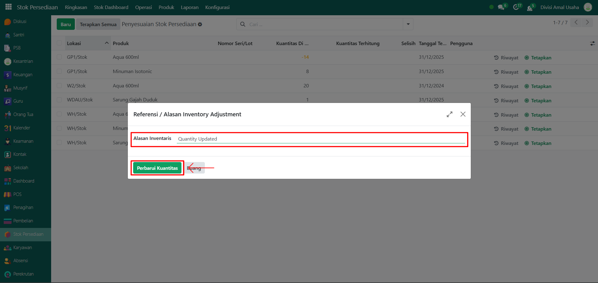Click the Buang button
The width and height of the screenshot is (598, 283).
[x=194, y=168]
